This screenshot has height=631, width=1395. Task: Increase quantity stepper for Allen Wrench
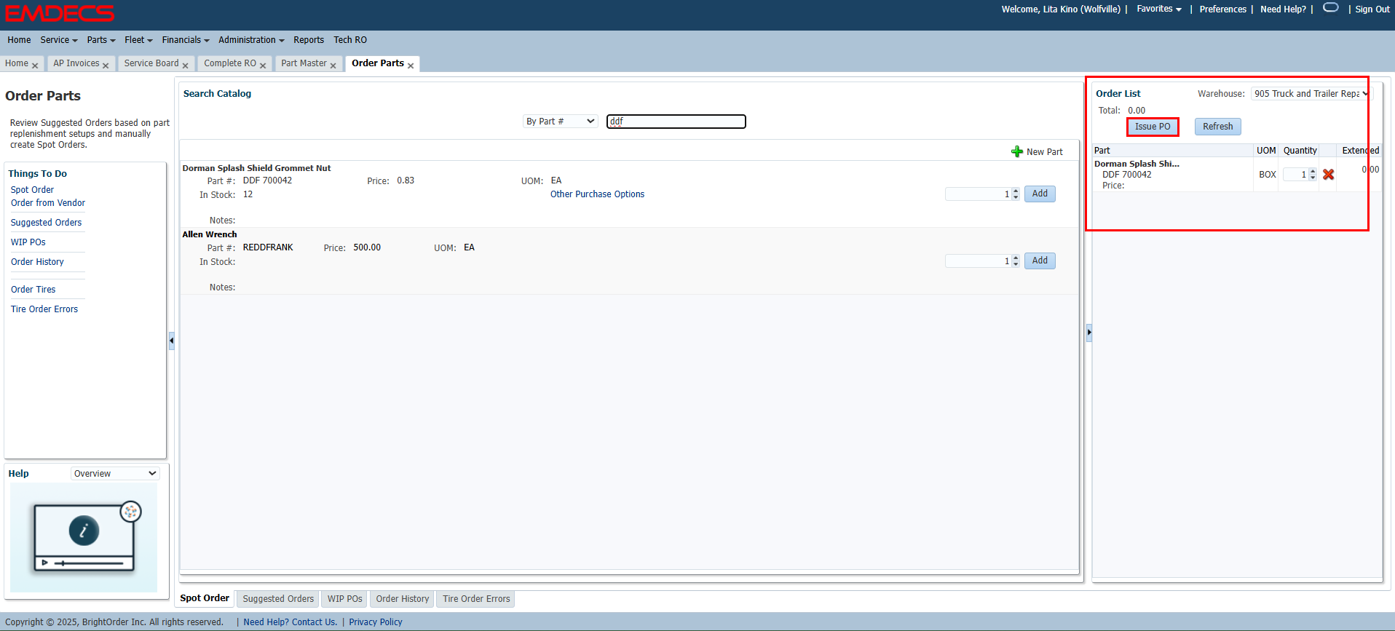1016,258
